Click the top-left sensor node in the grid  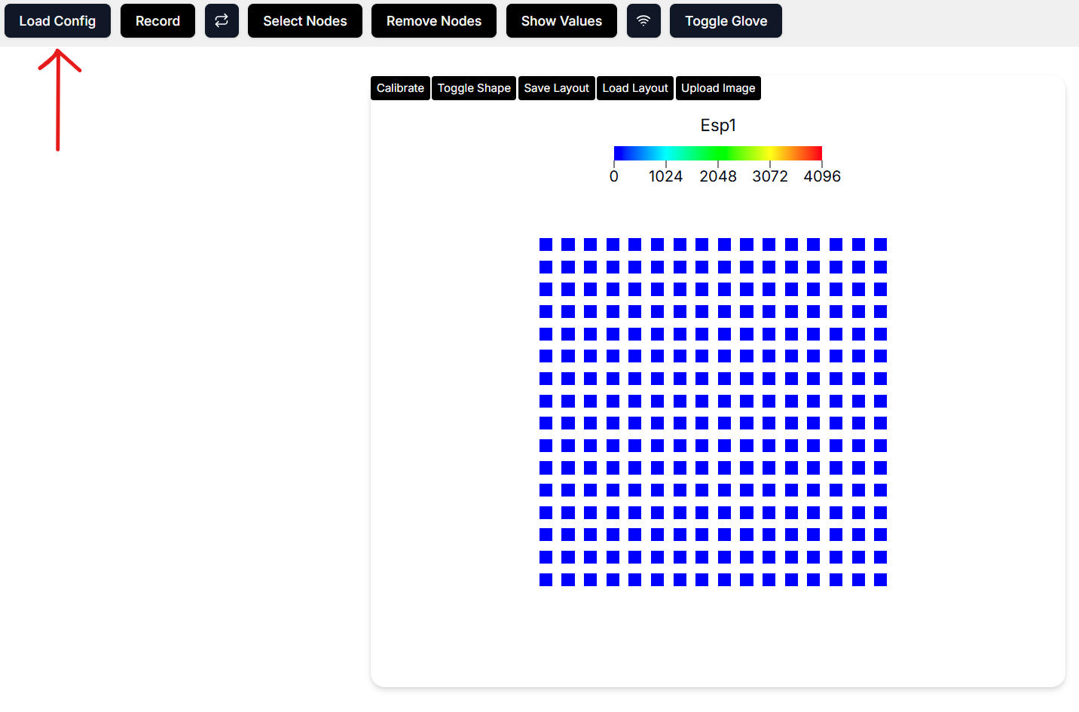point(546,245)
